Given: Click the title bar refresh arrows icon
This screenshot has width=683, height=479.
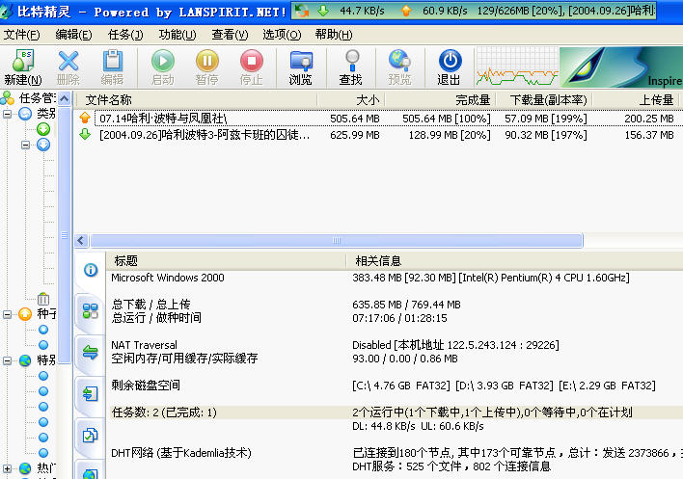Looking at the screenshot, I should pyautogui.click(x=301, y=11).
